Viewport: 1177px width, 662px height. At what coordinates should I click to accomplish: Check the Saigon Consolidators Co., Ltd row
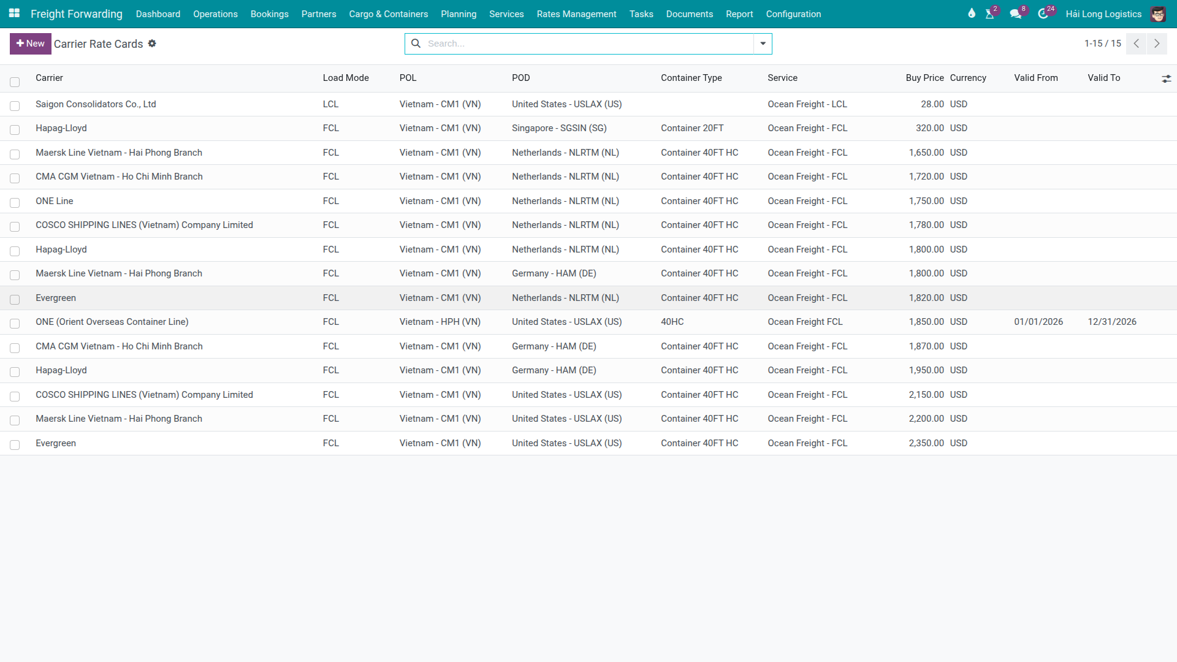15,105
